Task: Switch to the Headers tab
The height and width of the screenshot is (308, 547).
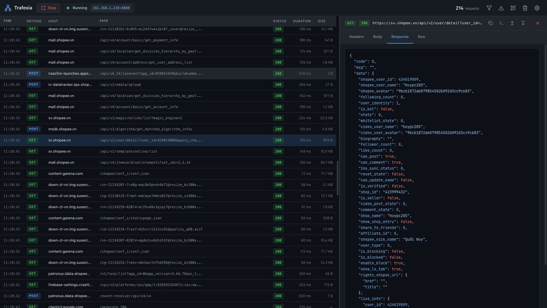Action: [x=356, y=37]
